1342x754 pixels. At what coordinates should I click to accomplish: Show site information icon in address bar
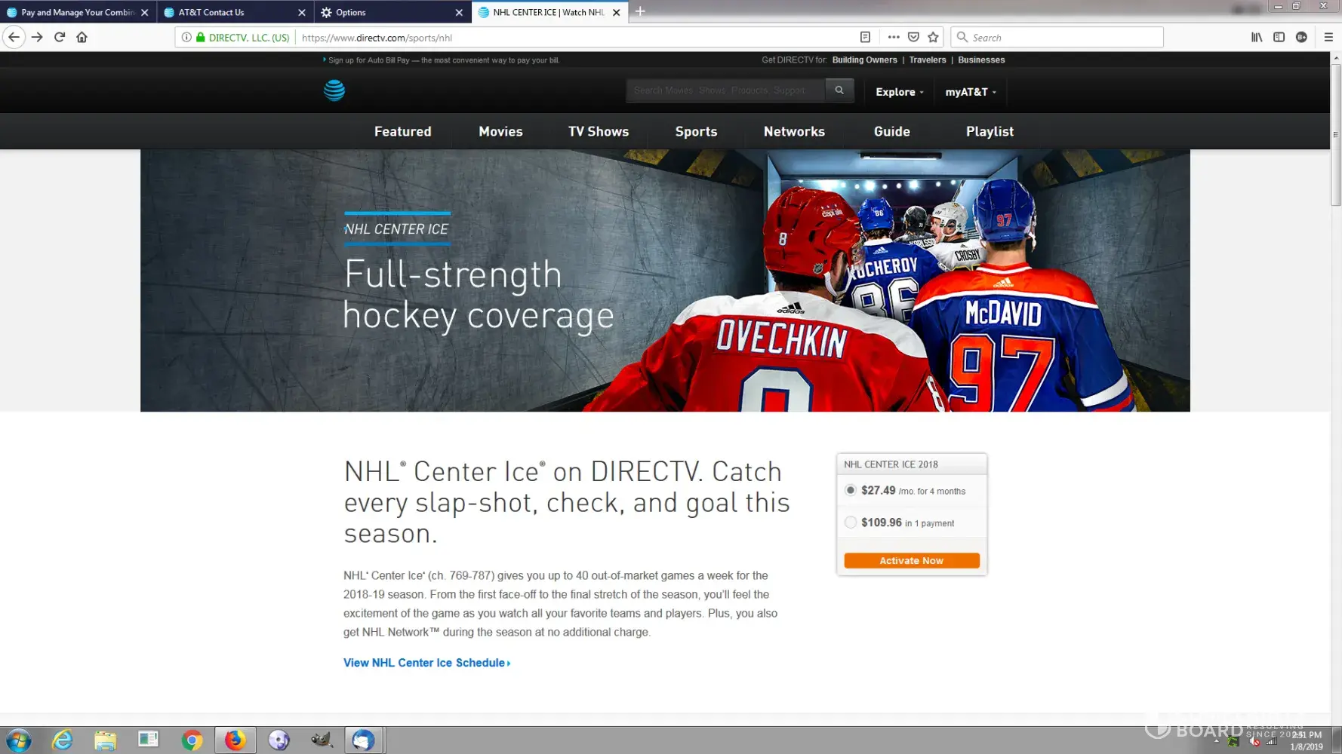point(186,37)
